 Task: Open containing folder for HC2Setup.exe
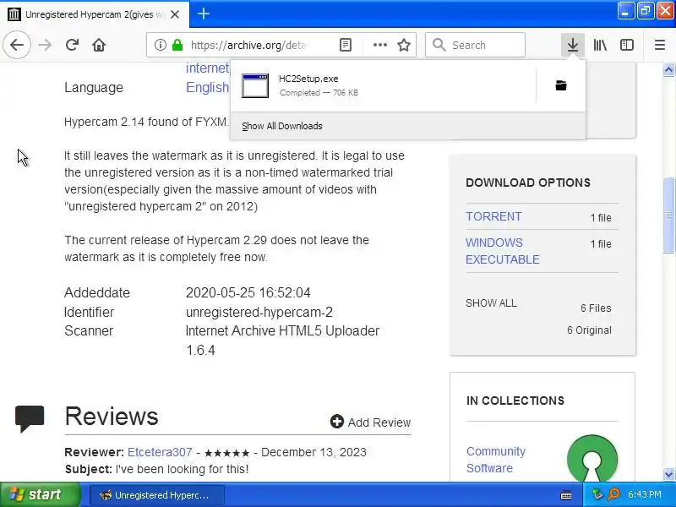[x=561, y=85]
